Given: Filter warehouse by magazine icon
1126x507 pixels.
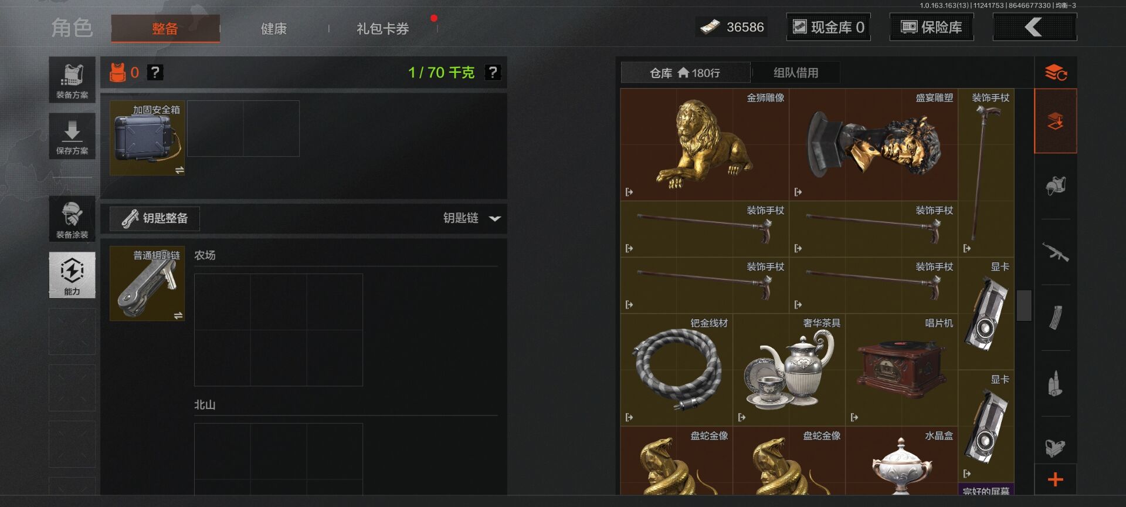Looking at the screenshot, I should 1056,318.
